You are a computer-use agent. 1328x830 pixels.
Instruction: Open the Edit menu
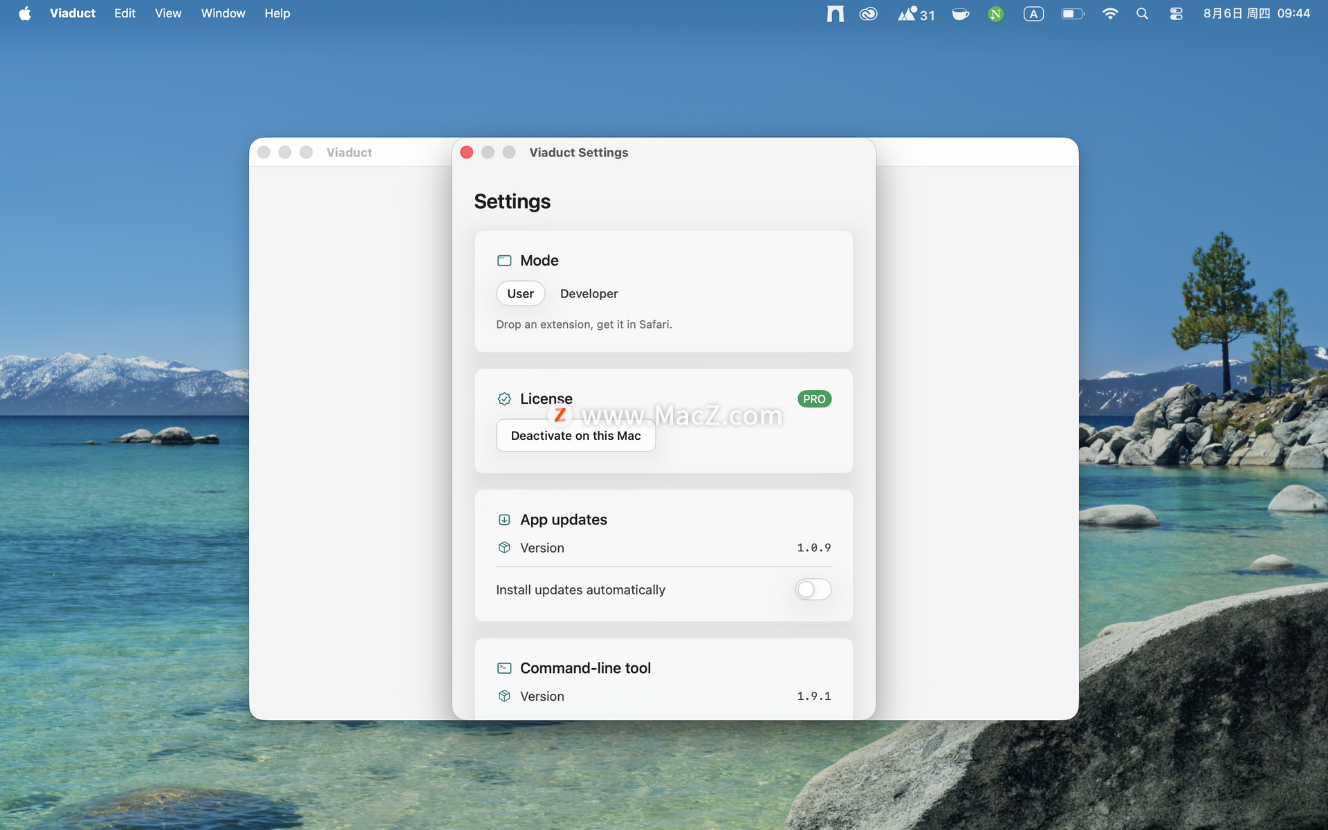124,14
